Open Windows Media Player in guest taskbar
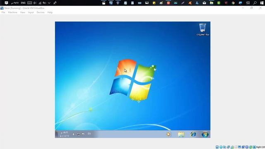 tap(169, 134)
